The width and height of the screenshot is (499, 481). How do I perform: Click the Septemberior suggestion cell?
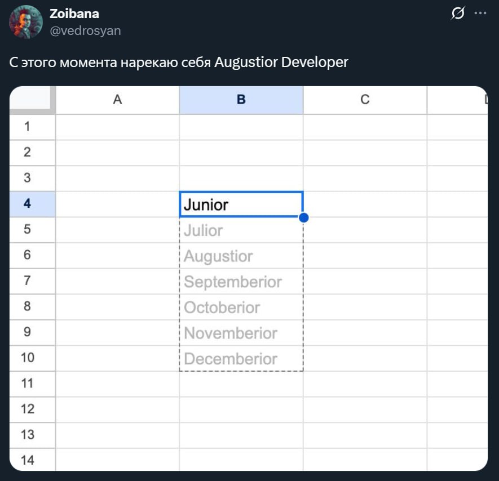(241, 282)
